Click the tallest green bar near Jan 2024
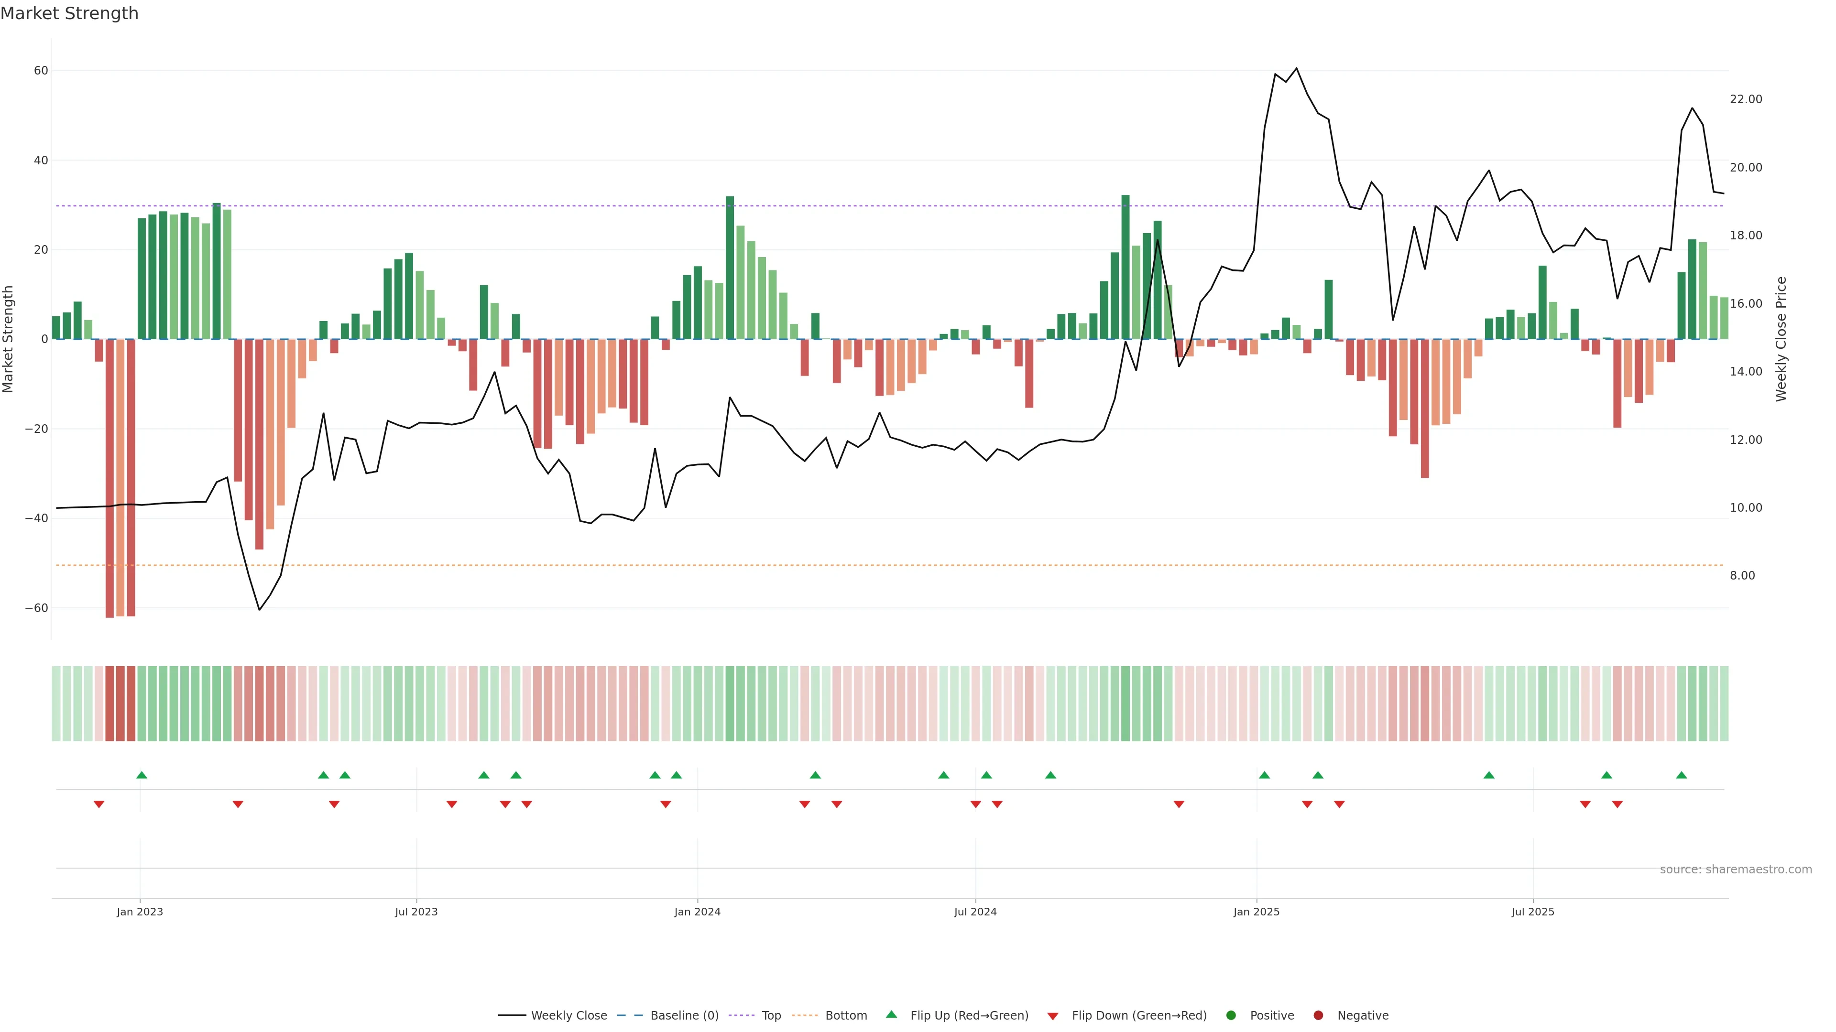This screenshot has width=1836, height=1032. pos(730,268)
